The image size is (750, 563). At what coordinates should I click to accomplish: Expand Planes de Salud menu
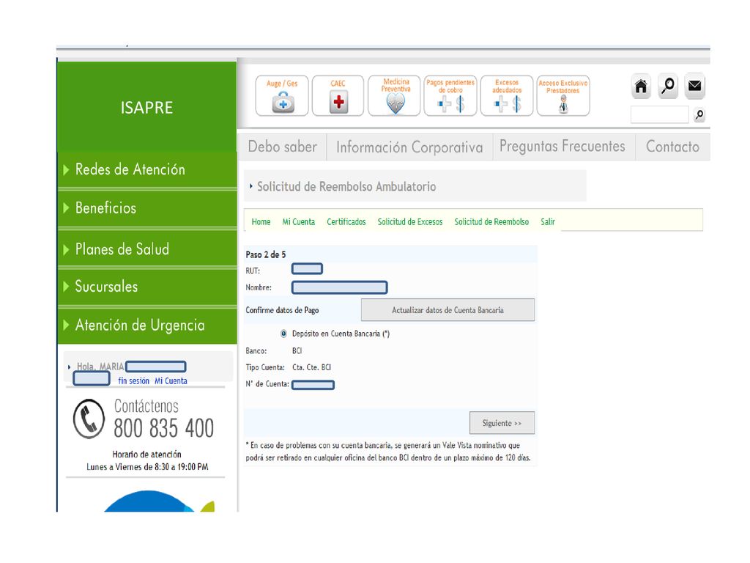[147, 249]
